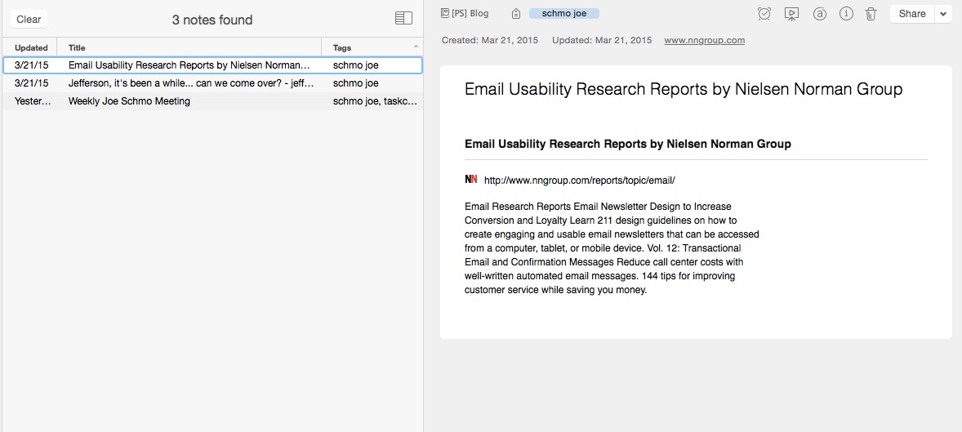Screen dimensions: 962x432
Task: Click the schmo joe tag pill
Action: click(563, 14)
